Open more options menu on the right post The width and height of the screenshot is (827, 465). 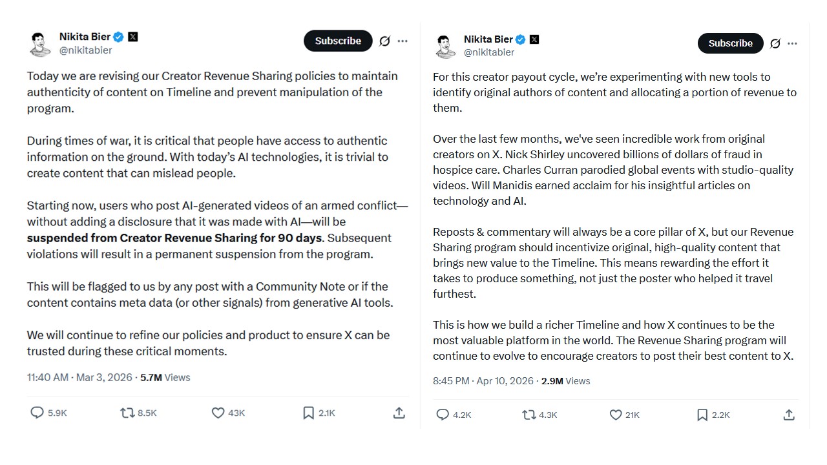pos(792,43)
